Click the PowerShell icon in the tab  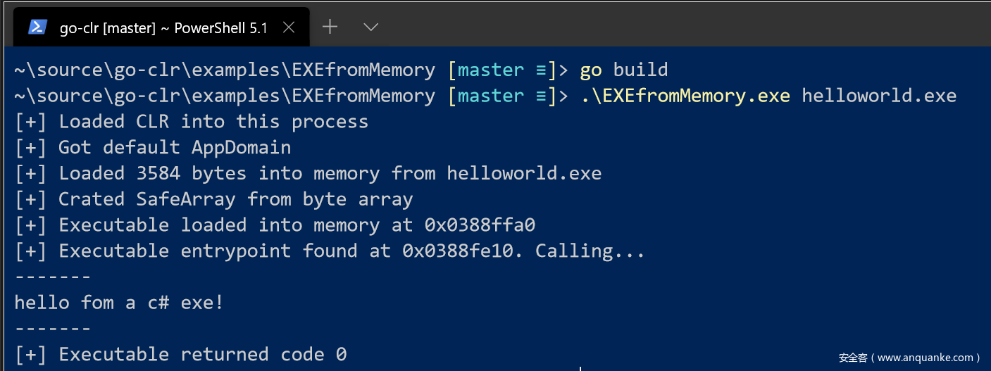pos(38,27)
